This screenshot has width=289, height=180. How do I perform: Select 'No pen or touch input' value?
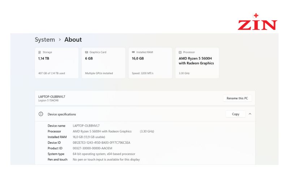(106, 159)
